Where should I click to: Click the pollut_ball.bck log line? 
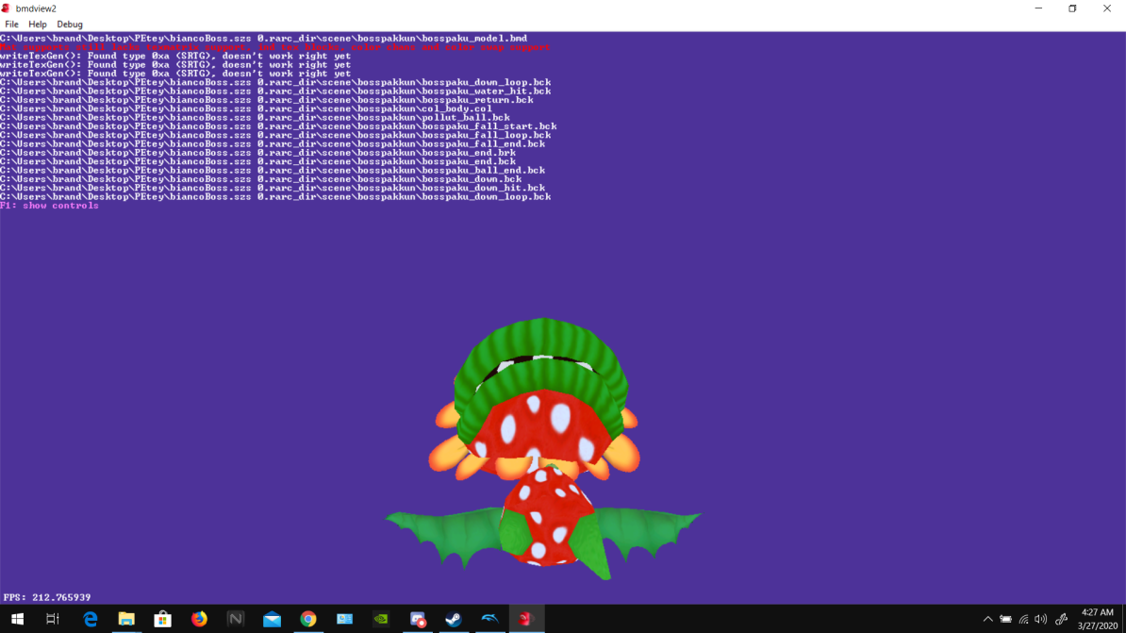click(255, 117)
